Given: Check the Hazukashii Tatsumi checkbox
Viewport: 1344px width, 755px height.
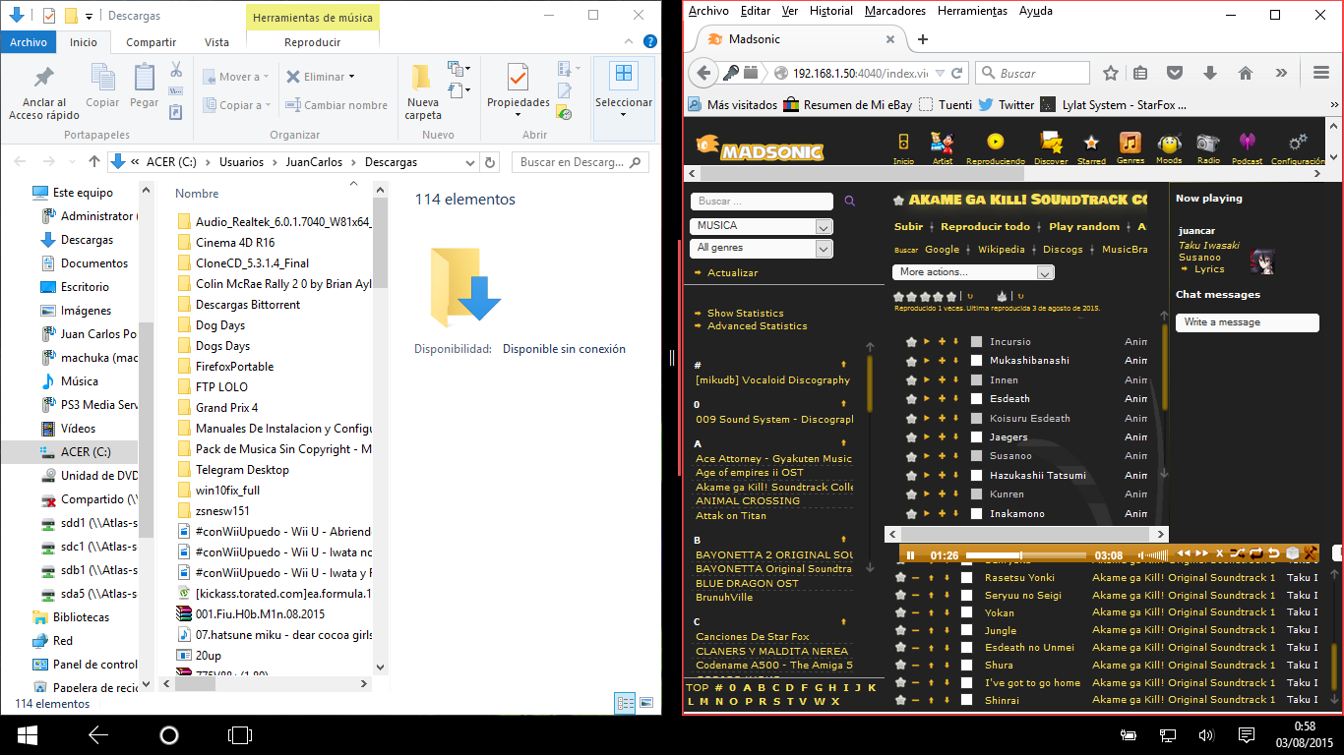Looking at the screenshot, I should point(976,475).
